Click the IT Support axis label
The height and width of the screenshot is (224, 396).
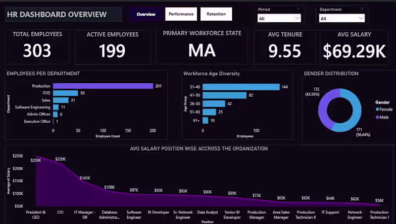click(330, 212)
